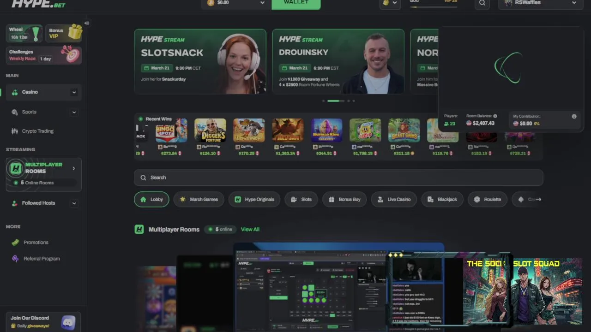Open the Bonus VIP gift box tile
This screenshot has width=591, height=332.
[64, 33]
